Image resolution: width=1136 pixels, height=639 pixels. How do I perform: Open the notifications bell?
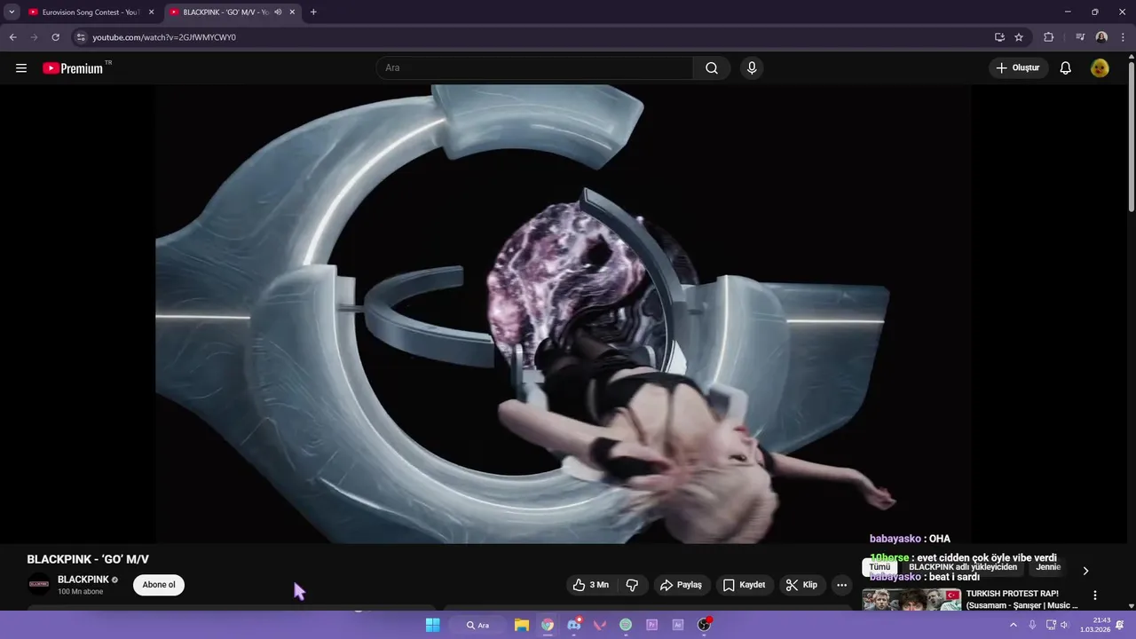tap(1066, 68)
